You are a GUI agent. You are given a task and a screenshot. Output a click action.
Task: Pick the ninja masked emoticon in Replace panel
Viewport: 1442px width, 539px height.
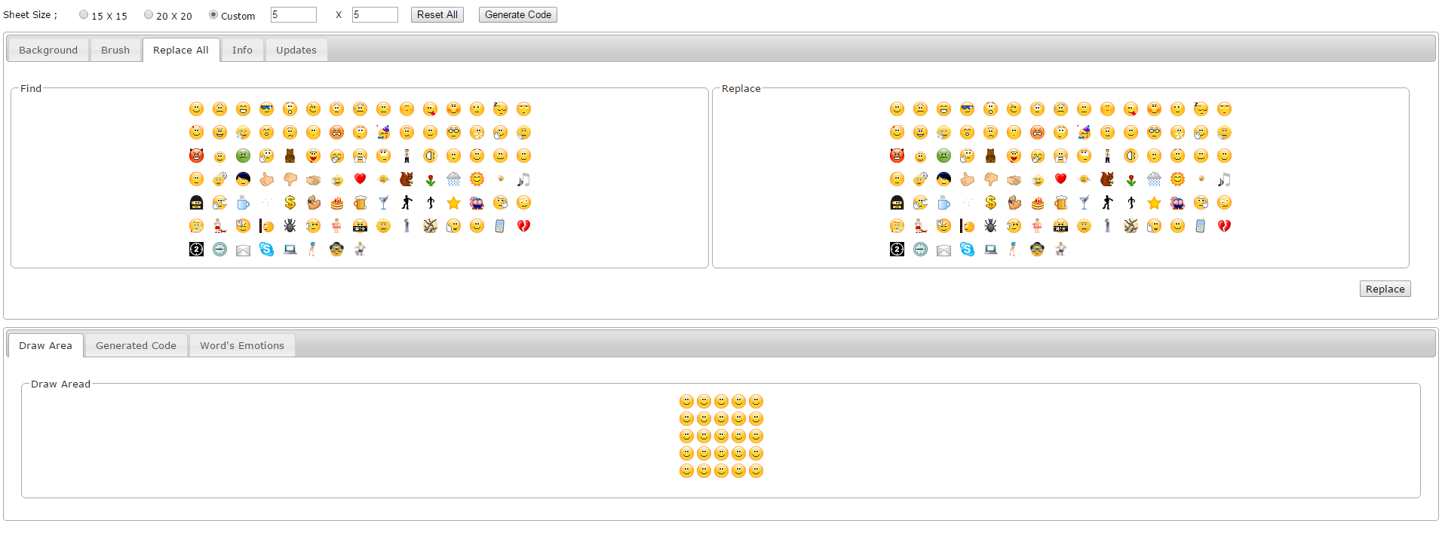pyautogui.click(x=897, y=203)
